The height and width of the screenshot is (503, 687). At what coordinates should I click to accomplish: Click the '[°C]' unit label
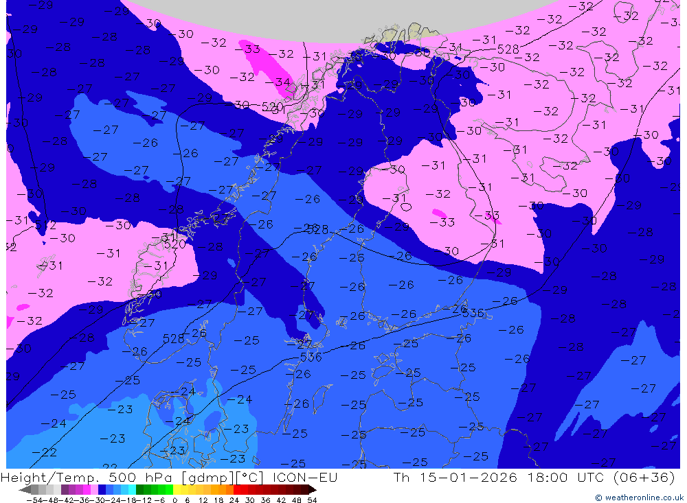[x=249, y=477]
